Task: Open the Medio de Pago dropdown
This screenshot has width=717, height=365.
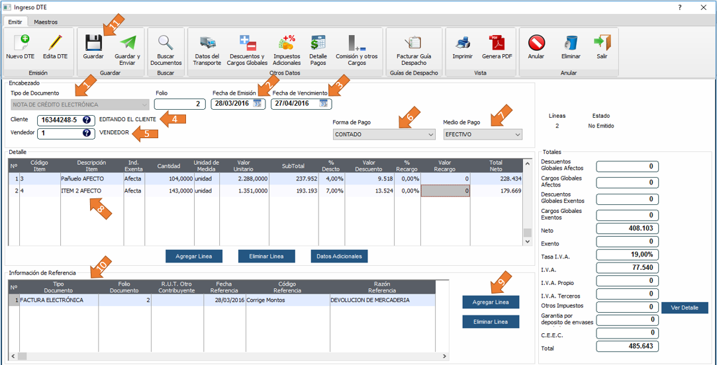Action: (x=517, y=134)
